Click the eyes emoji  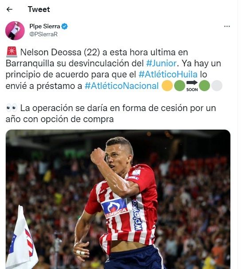12,108
